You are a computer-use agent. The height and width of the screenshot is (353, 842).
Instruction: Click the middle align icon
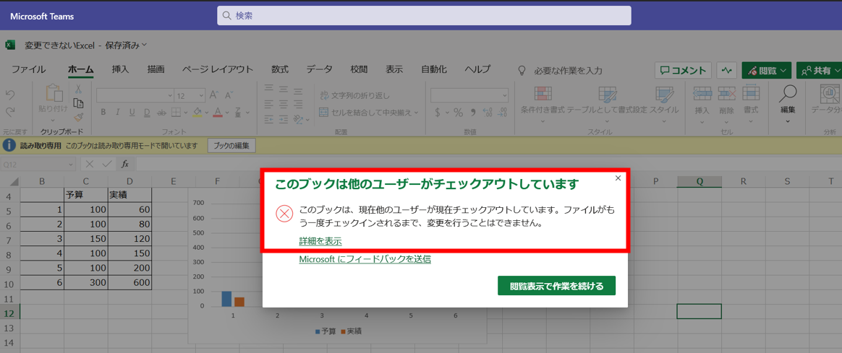[x=284, y=88]
